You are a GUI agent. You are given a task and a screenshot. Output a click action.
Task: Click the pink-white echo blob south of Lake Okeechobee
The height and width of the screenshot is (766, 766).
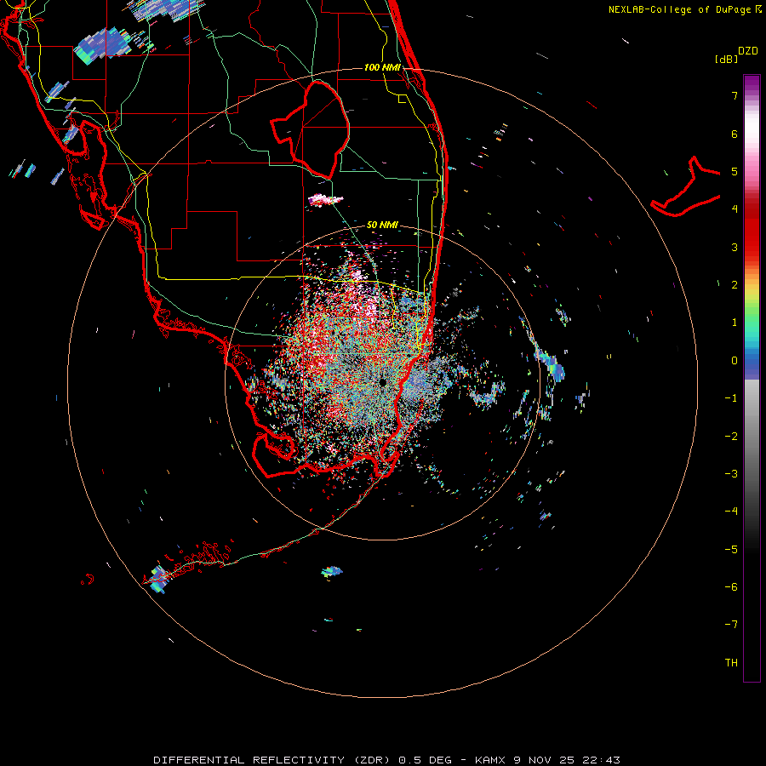click(x=326, y=199)
